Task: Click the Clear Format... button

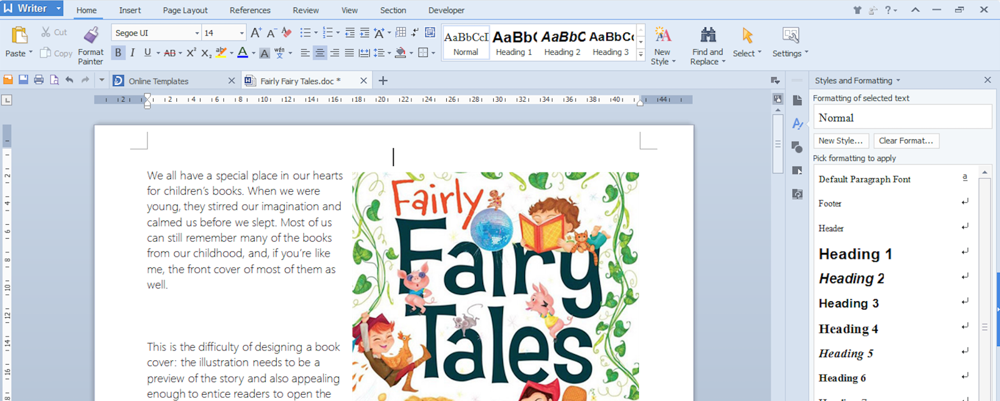Action: [905, 141]
